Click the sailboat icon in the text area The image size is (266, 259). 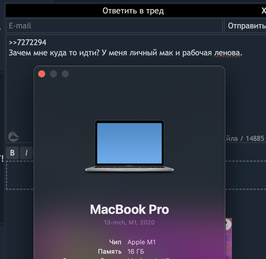14,137
